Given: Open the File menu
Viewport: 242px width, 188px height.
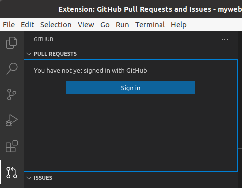Looking at the screenshot, I should 9,25.
